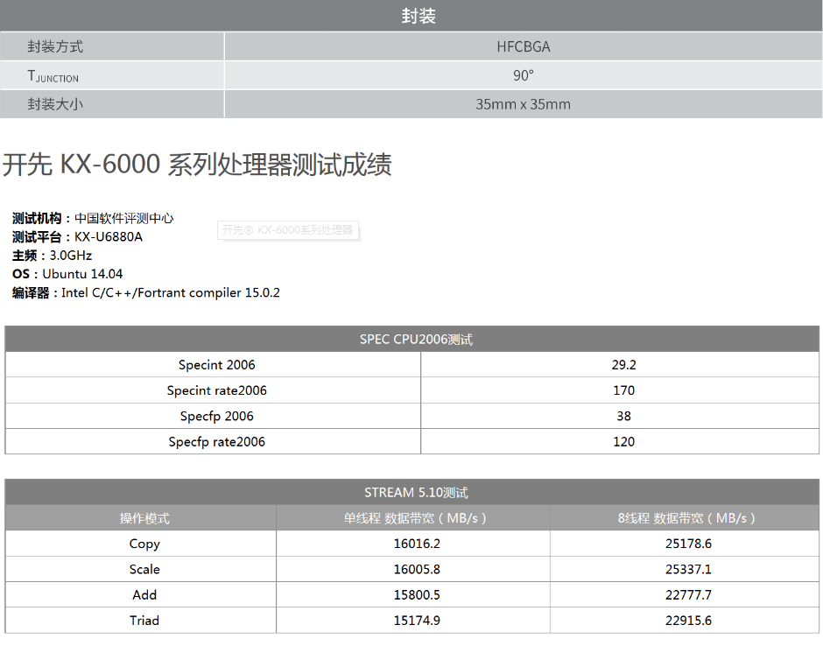Select the "Specint 2006" cell
The width and height of the screenshot is (823, 646).
point(213,365)
